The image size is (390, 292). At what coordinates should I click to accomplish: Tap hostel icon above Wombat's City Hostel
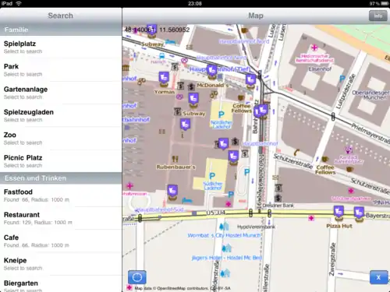pyautogui.click(x=224, y=227)
